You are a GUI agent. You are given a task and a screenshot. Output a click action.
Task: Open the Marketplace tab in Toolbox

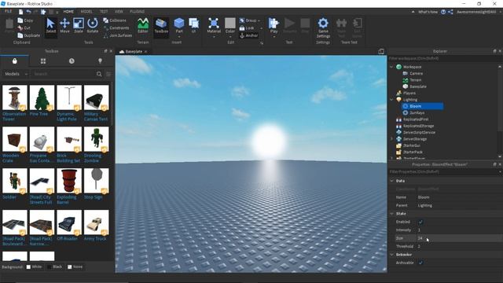point(14,61)
